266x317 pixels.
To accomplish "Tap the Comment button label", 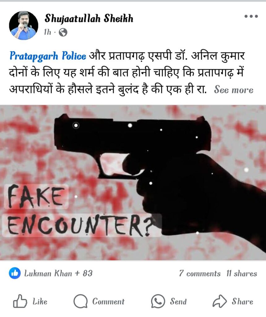I will [108, 302].
